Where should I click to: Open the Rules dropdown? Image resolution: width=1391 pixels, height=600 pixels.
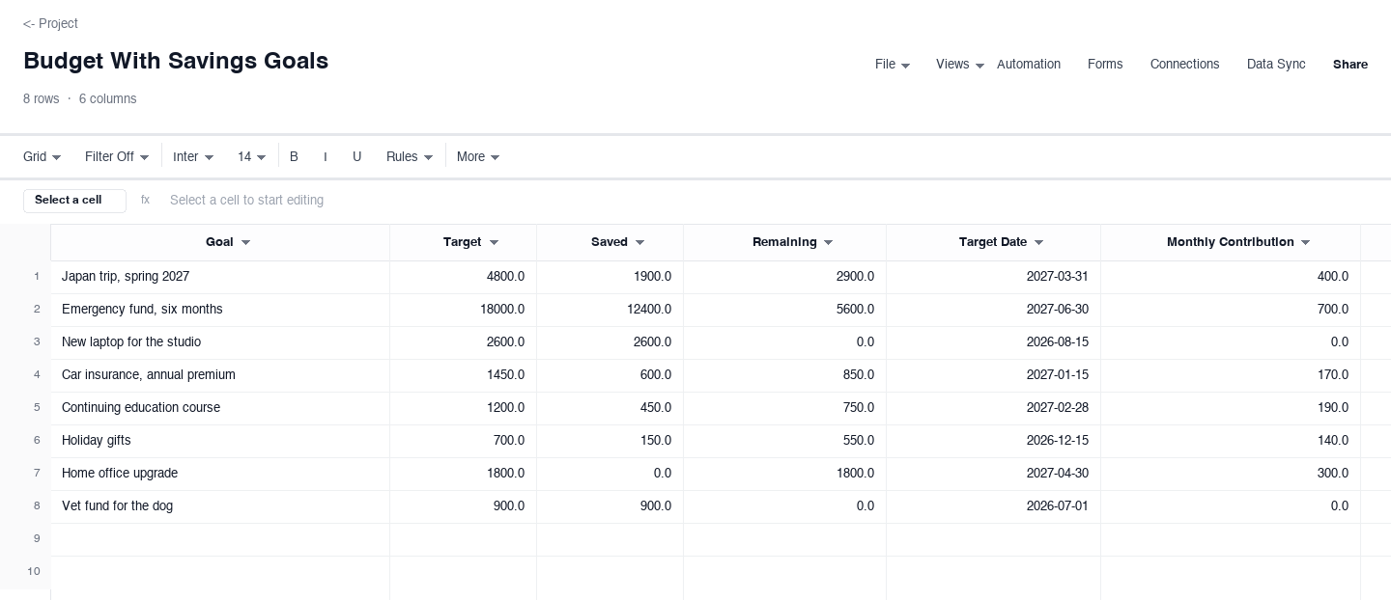tap(410, 157)
